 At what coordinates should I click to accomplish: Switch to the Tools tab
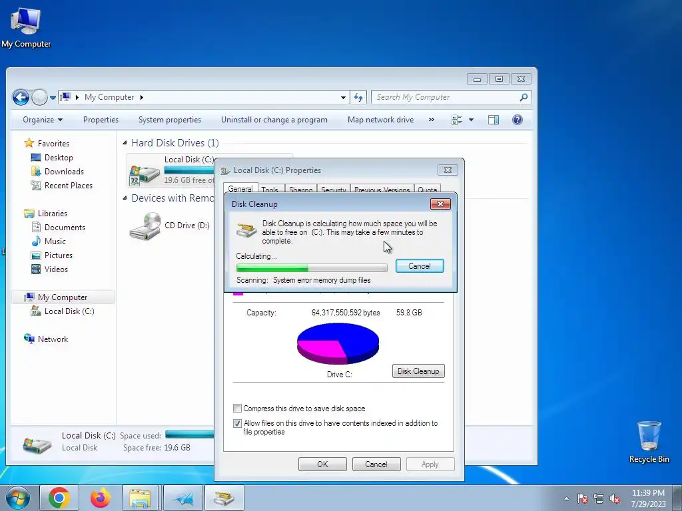(270, 190)
